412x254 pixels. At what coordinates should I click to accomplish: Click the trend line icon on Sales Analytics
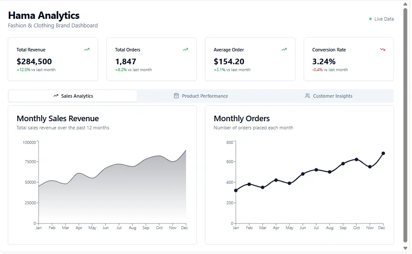coord(56,96)
